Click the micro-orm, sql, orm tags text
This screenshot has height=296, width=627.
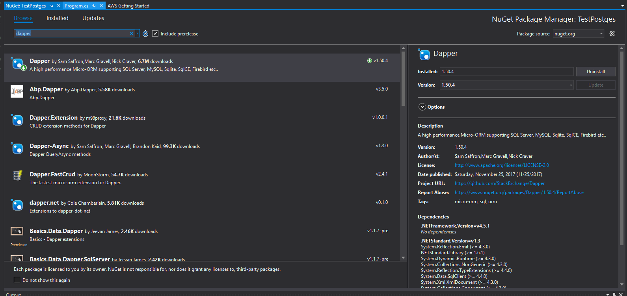476,202
